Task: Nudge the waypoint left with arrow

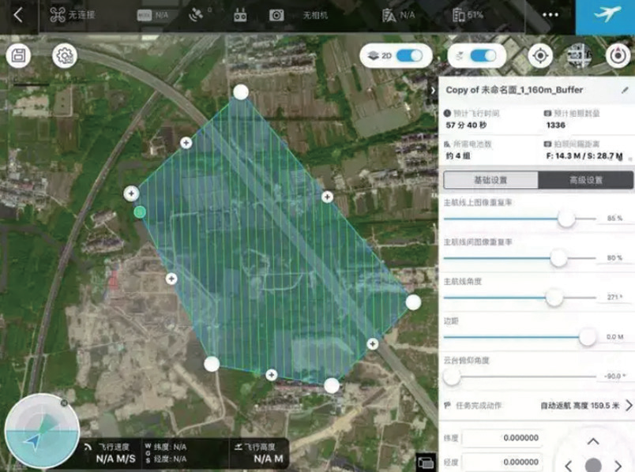Action: coord(569,466)
